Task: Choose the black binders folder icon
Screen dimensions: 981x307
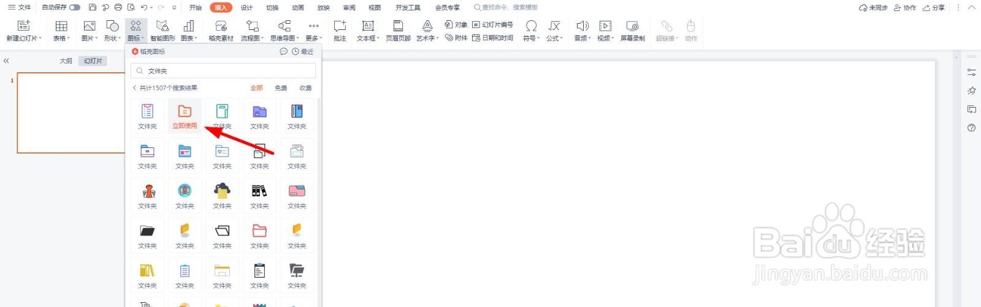Action: click(259, 191)
